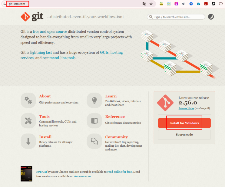The height and width of the screenshot is (187, 225).
Task: Click the black round striped extension icon
Action: tap(213, 4)
